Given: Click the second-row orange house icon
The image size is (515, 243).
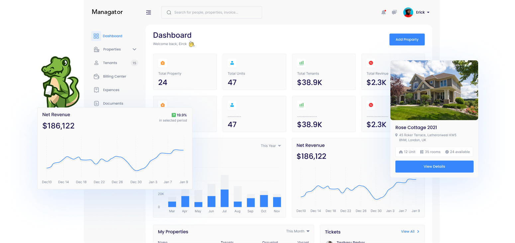Looking at the screenshot, I should click(162, 105).
